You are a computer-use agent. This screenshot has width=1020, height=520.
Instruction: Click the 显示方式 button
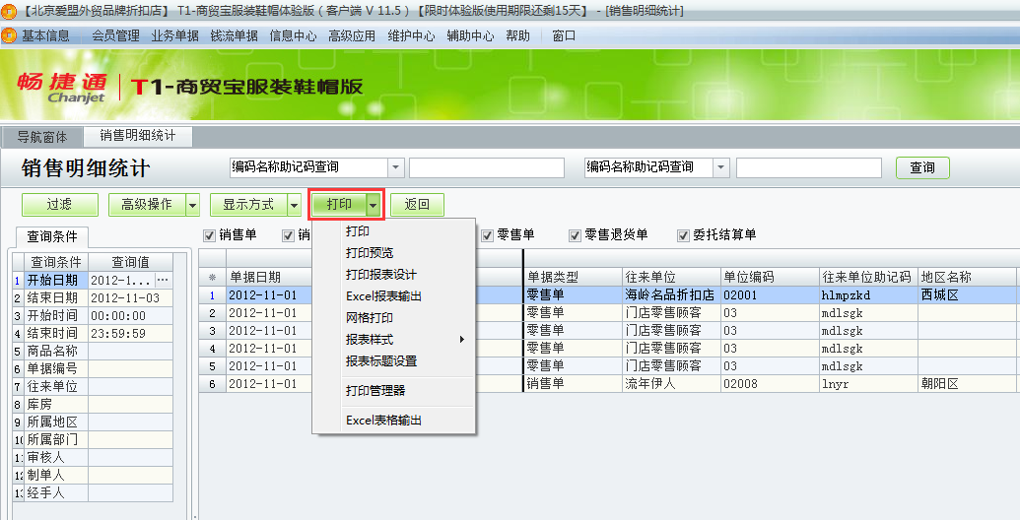coord(248,205)
